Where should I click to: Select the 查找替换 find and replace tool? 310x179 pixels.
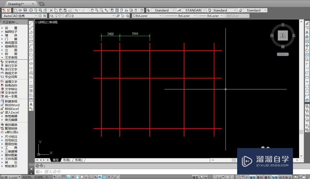coord(10,125)
